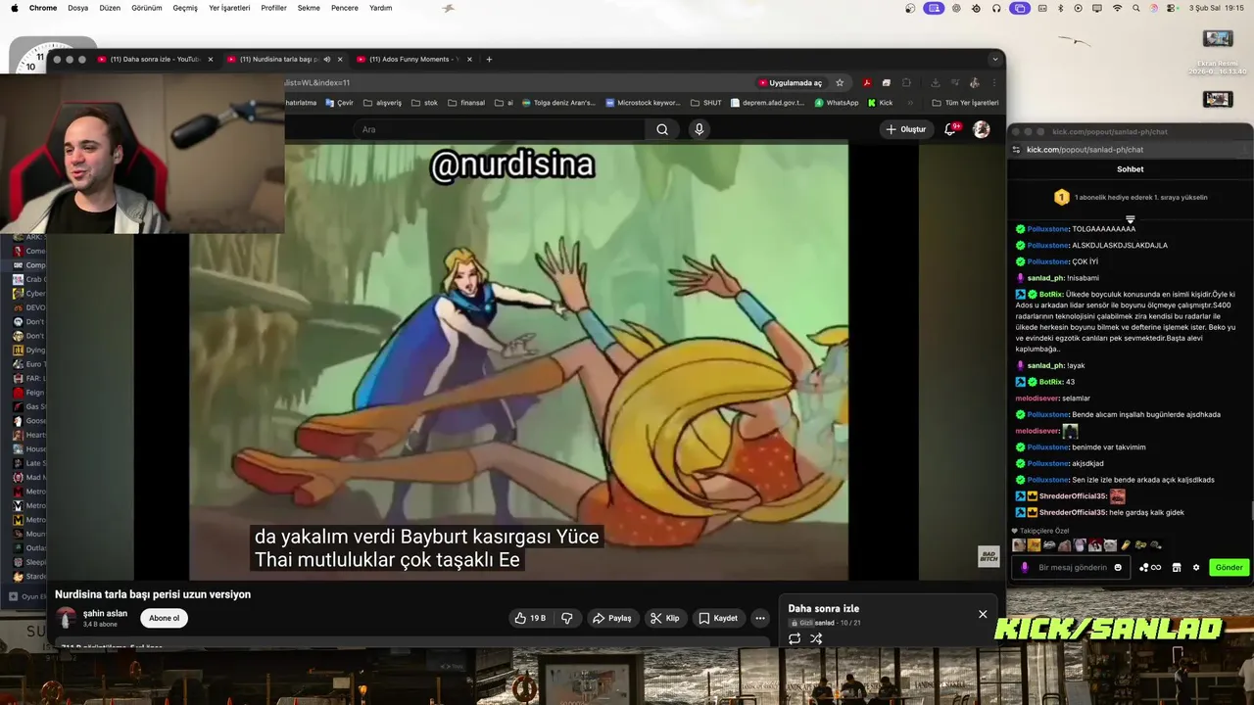Start voice search with the microphone icon

pos(699,129)
